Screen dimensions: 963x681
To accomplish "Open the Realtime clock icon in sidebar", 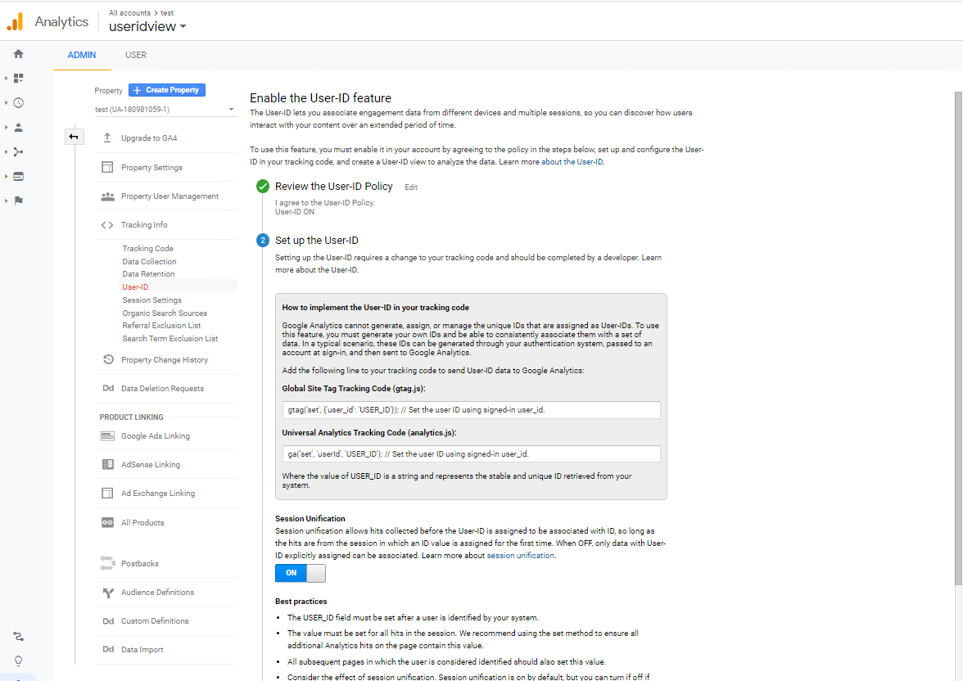I will click(x=18, y=102).
